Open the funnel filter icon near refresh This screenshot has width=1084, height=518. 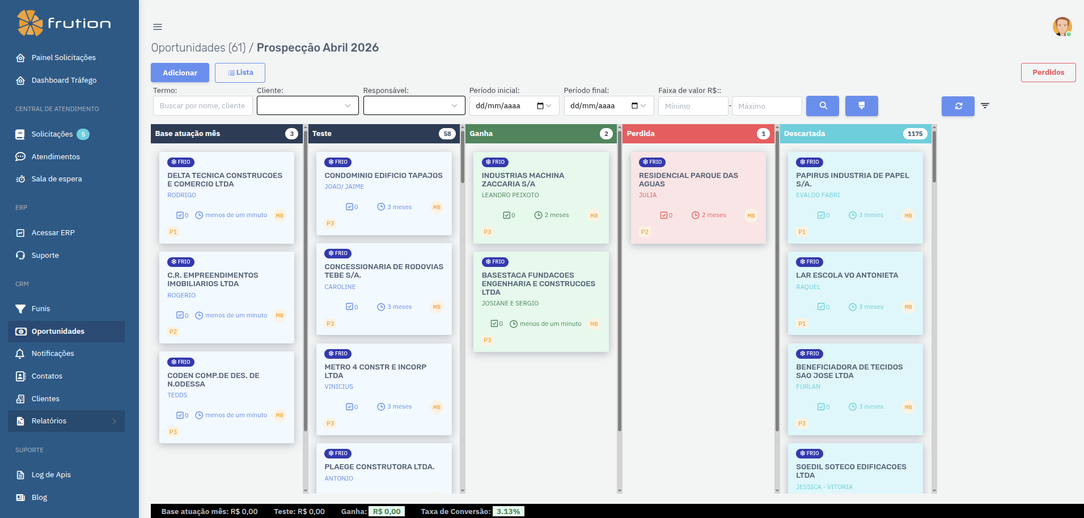tap(985, 105)
